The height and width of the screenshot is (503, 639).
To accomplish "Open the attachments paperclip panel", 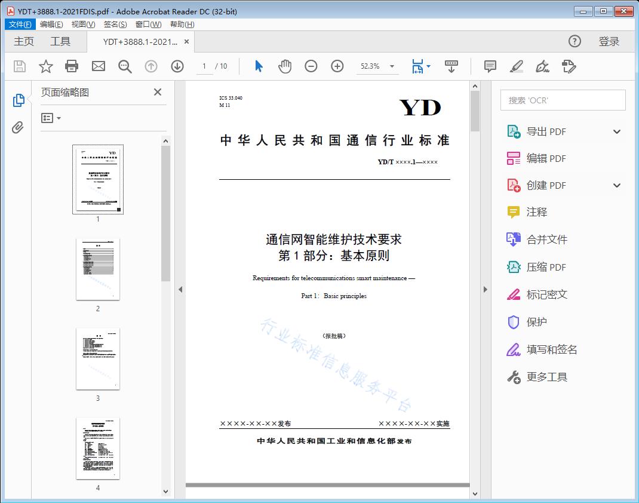I will click(x=18, y=125).
